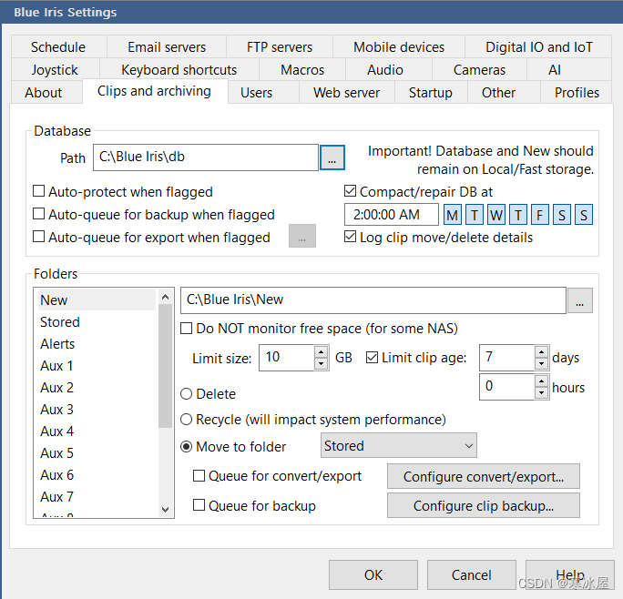Screen dimensions: 623x599
Task: Switch to Email servers tab
Action: pyautogui.click(x=167, y=46)
